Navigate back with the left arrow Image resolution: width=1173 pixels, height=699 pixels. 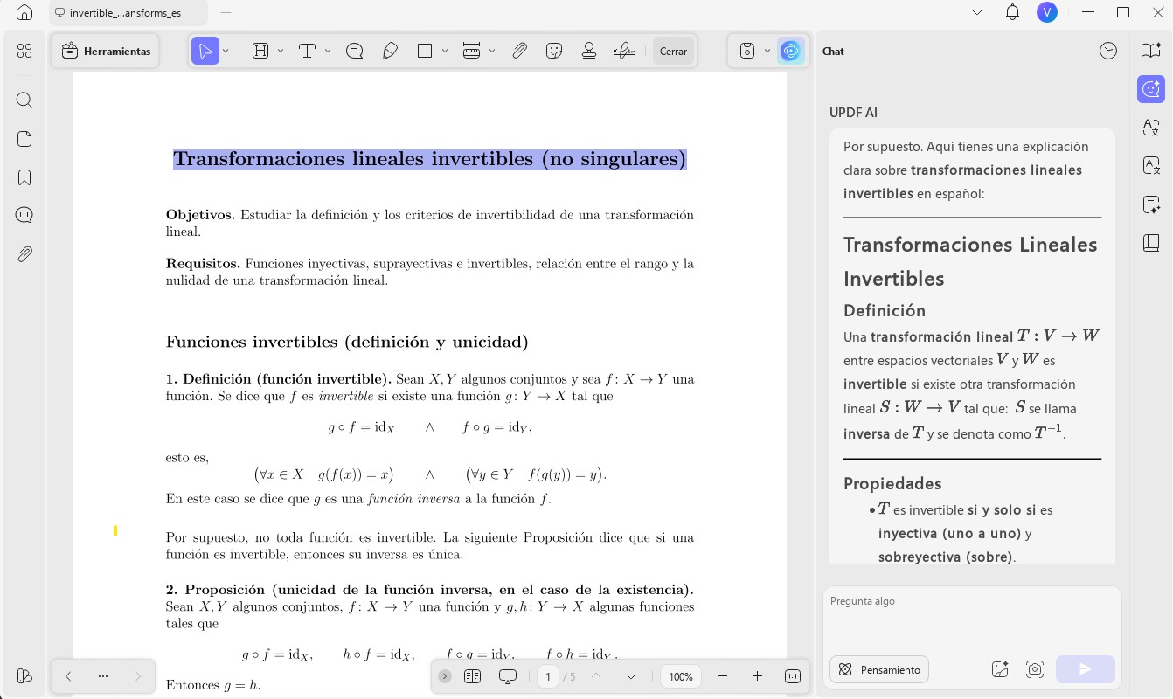pyautogui.click(x=68, y=676)
